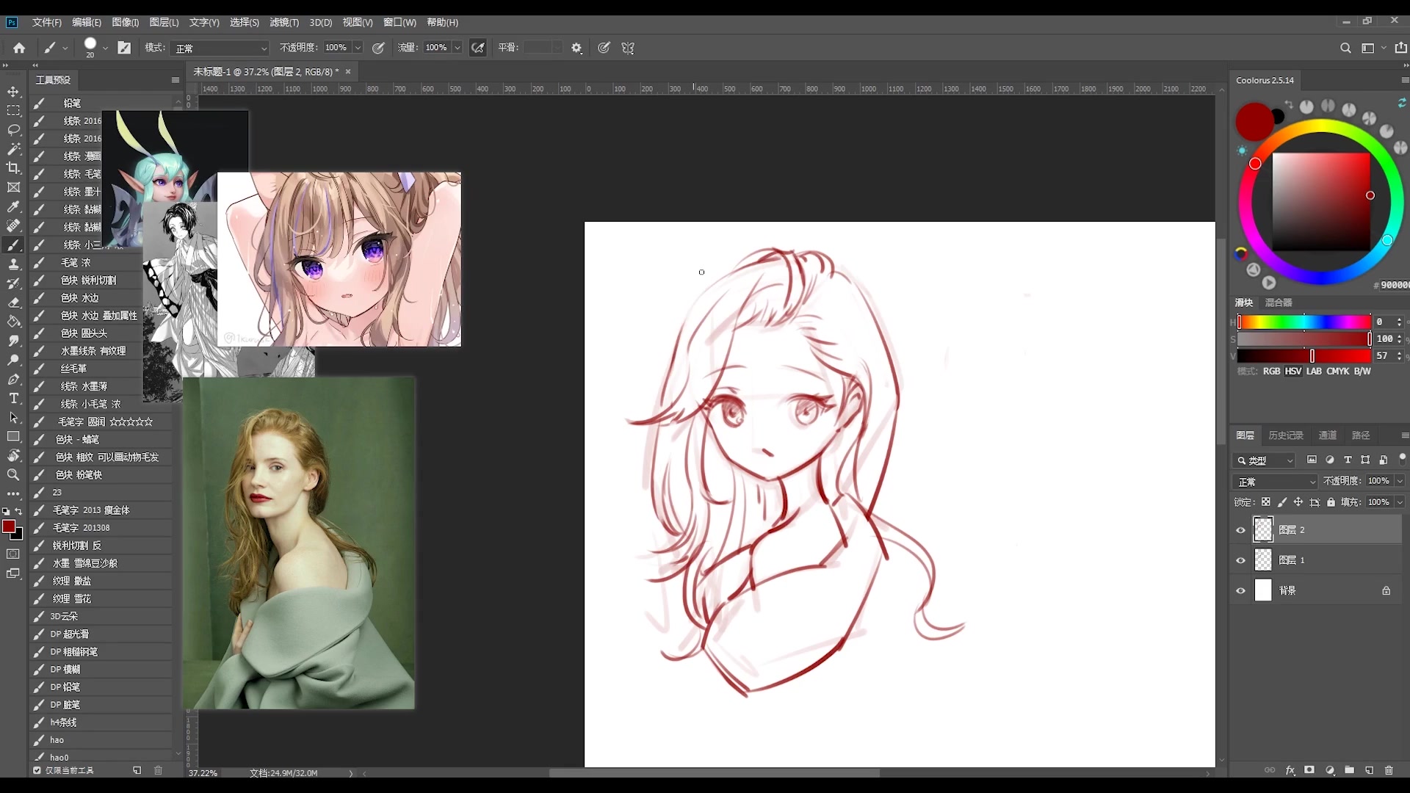Select the Move tool
1410x793 pixels.
[13, 92]
